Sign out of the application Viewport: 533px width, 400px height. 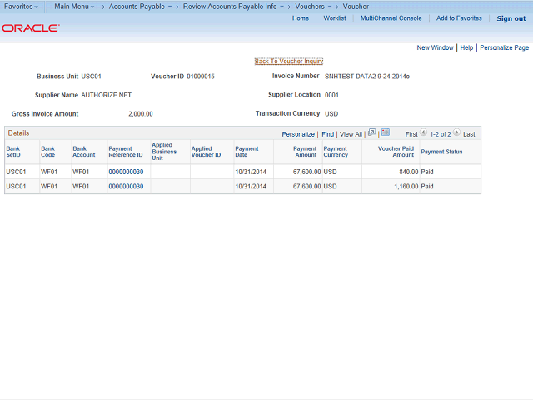(511, 18)
